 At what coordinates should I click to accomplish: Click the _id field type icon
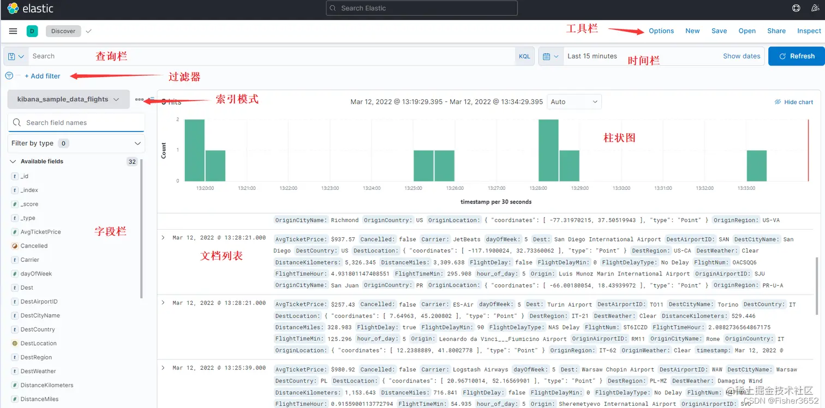(15, 176)
